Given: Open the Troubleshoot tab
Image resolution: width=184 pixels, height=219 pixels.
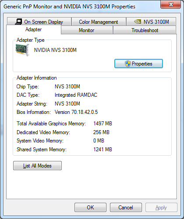Looking at the screenshot, I should (145, 30).
